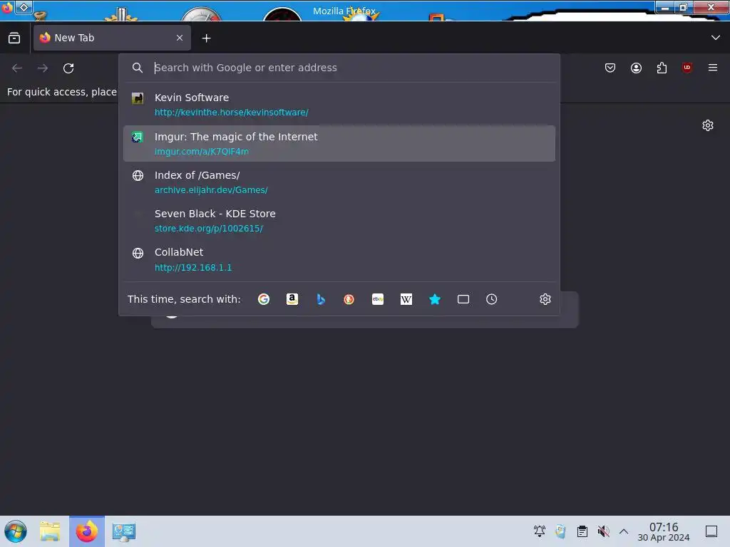This screenshot has height=547, width=730.
Task: Open new tab page personalization gear
Action: [x=708, y=125]
